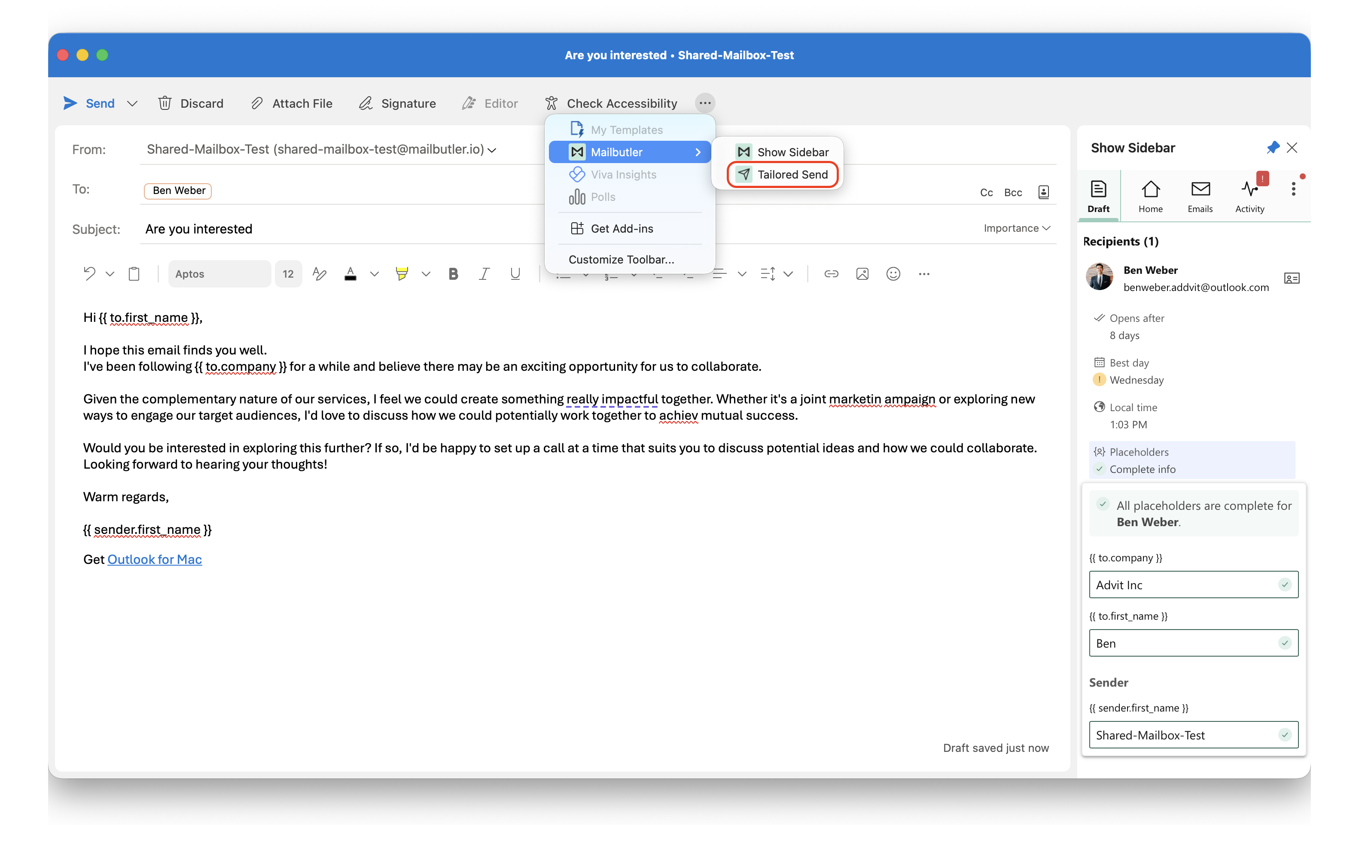Open Get Add-ins
The height and width of the screenshot is (842, 1359).
[x=630, y=228]
